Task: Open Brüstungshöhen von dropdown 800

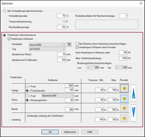Action: coord(93,68)
